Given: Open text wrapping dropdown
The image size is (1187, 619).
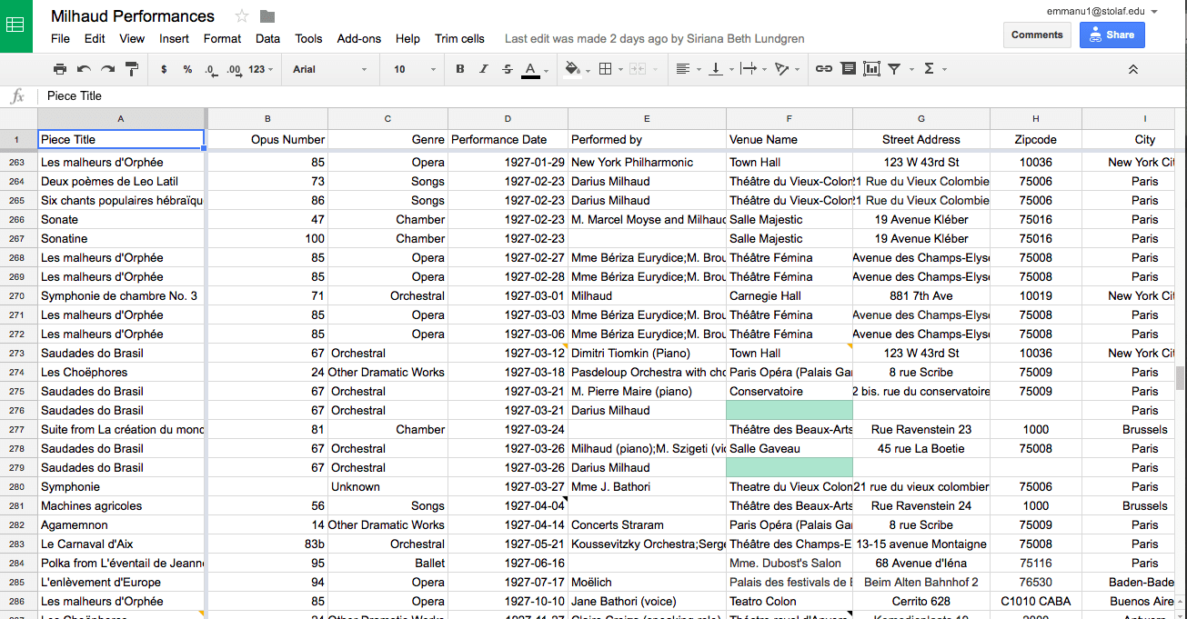Looking at the screenshot, I should pos(752,69).
